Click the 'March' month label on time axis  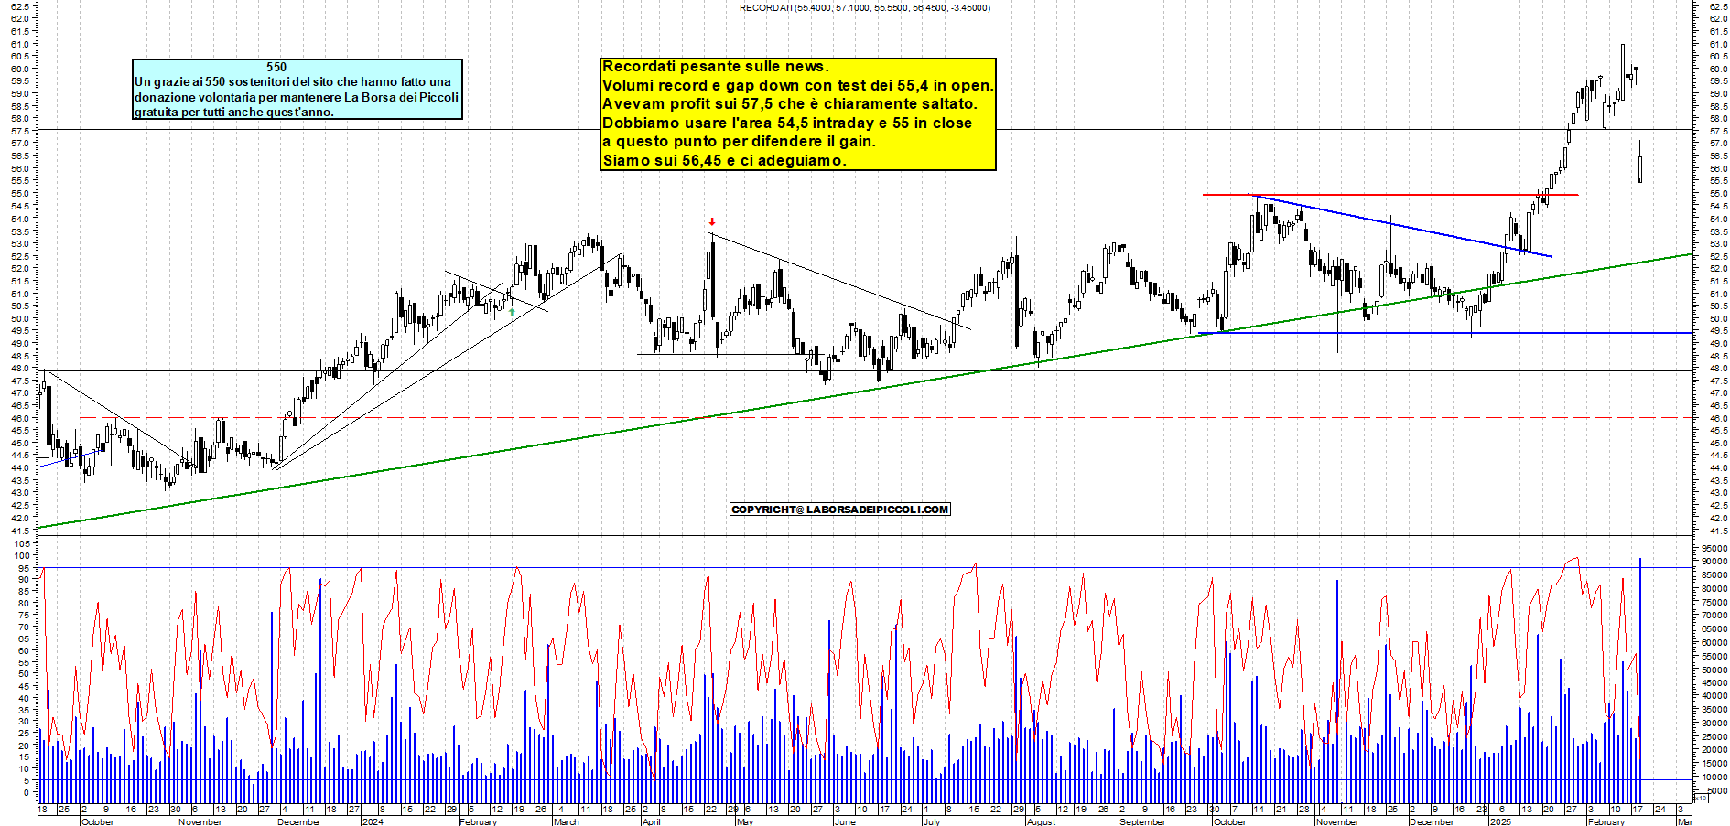pos(567,821)
